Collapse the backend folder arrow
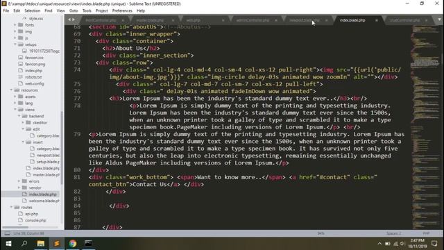The height and width of the screenshot is (250, 444). pyautogui.click(x=19, y=116)
